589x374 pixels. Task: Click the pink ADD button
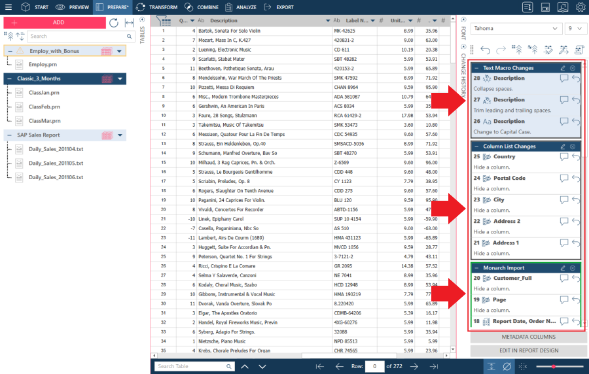[x=54, y=22]
